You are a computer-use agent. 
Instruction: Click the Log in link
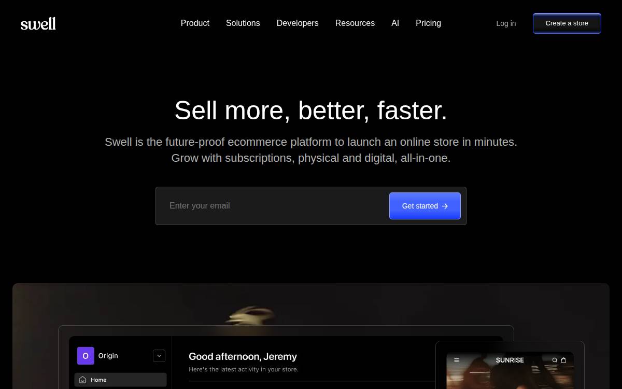click(x=506, y=23)
